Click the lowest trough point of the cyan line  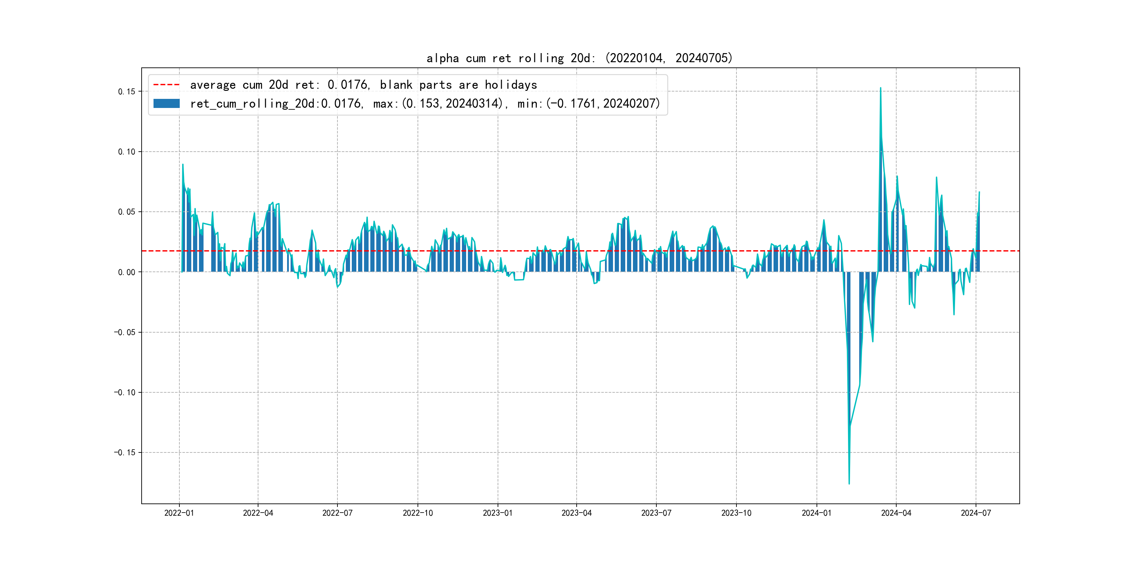pos(849,484)
